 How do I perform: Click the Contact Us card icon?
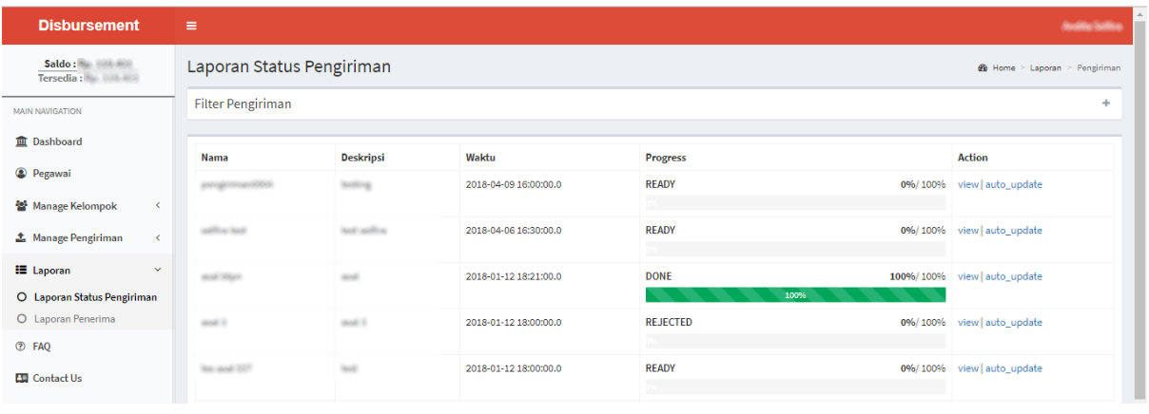click(21, 378)
